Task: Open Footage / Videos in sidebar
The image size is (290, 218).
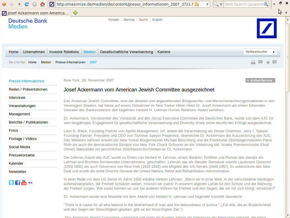Action: tap(23, 139)
